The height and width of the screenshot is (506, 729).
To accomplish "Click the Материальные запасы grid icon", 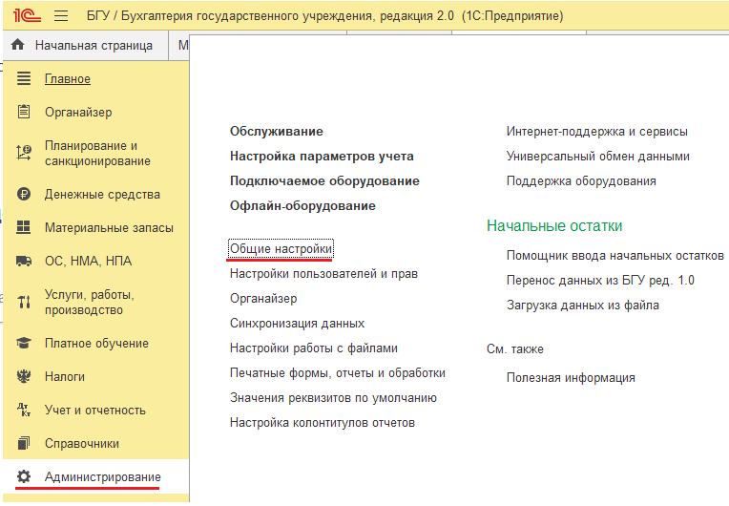I will 24,227.
